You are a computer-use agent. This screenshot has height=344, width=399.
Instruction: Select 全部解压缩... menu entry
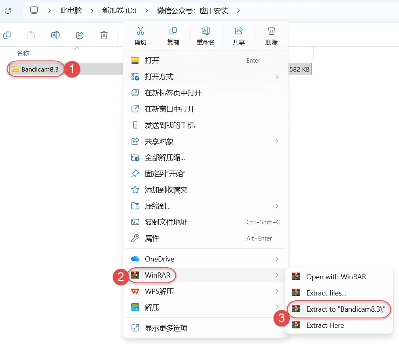(x=206, y=157)
